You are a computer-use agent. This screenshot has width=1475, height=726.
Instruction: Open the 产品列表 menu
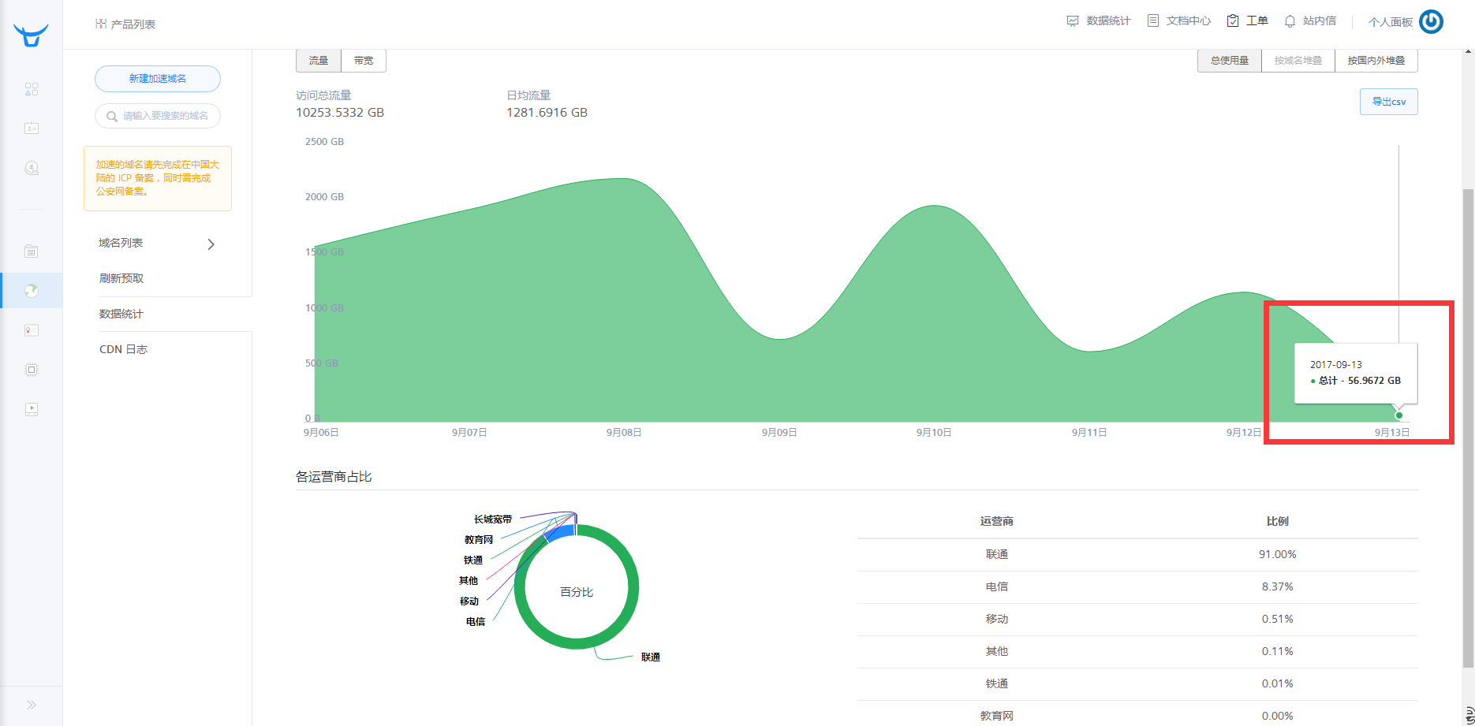(x=125, y=24)
